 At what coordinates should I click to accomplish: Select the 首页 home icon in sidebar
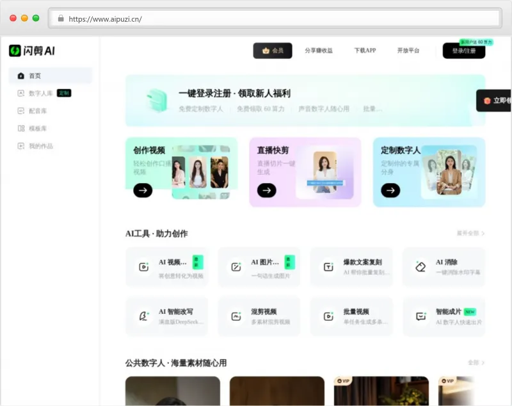[x=20, y=76]
